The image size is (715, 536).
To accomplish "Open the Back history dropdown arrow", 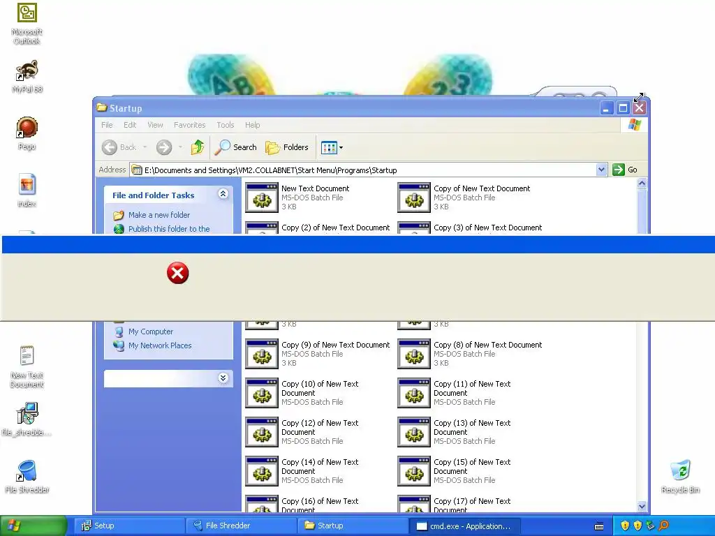I will (x=145, y=147).
